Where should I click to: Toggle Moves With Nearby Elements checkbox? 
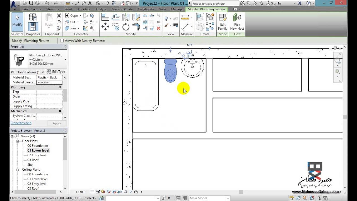[62, 41]
